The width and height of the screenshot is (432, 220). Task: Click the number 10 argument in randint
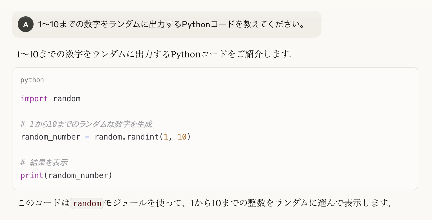182,137
